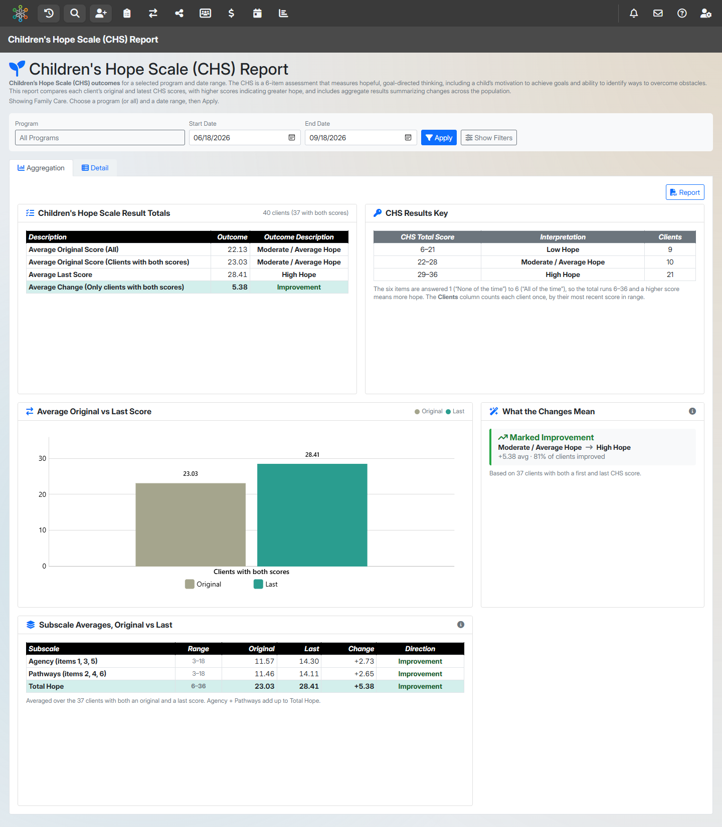Open the reports chart icon in navbar
Viewport: 722px width, 827px height.
(283, 13)
